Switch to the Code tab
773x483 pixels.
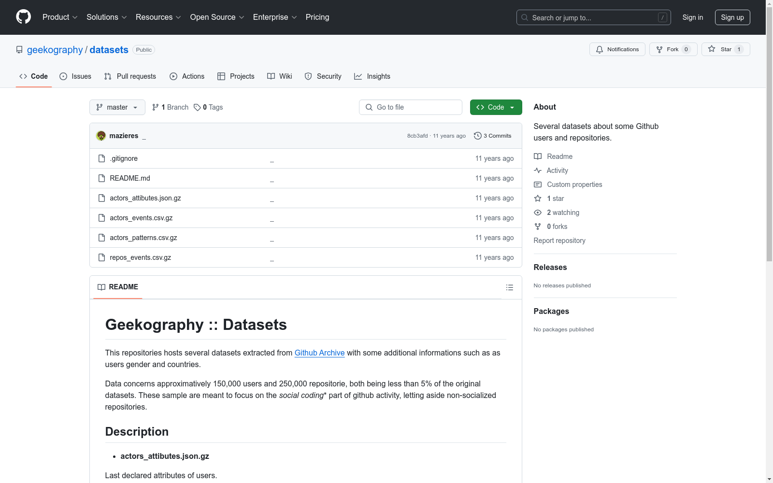tap(34, 76)
